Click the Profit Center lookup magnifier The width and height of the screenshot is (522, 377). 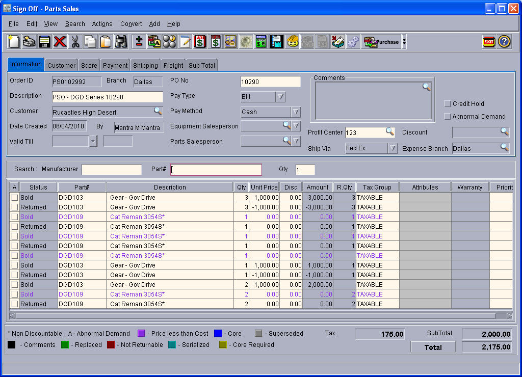[390, 131]
